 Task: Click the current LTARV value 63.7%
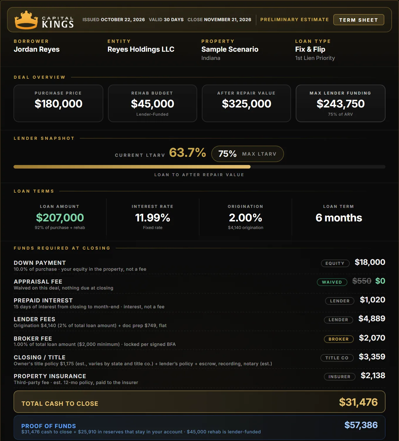click(x=187, y=153)
